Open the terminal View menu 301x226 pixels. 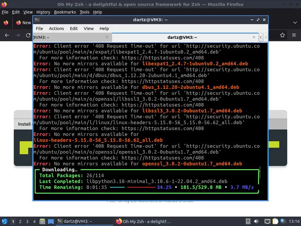pos(88,29)
